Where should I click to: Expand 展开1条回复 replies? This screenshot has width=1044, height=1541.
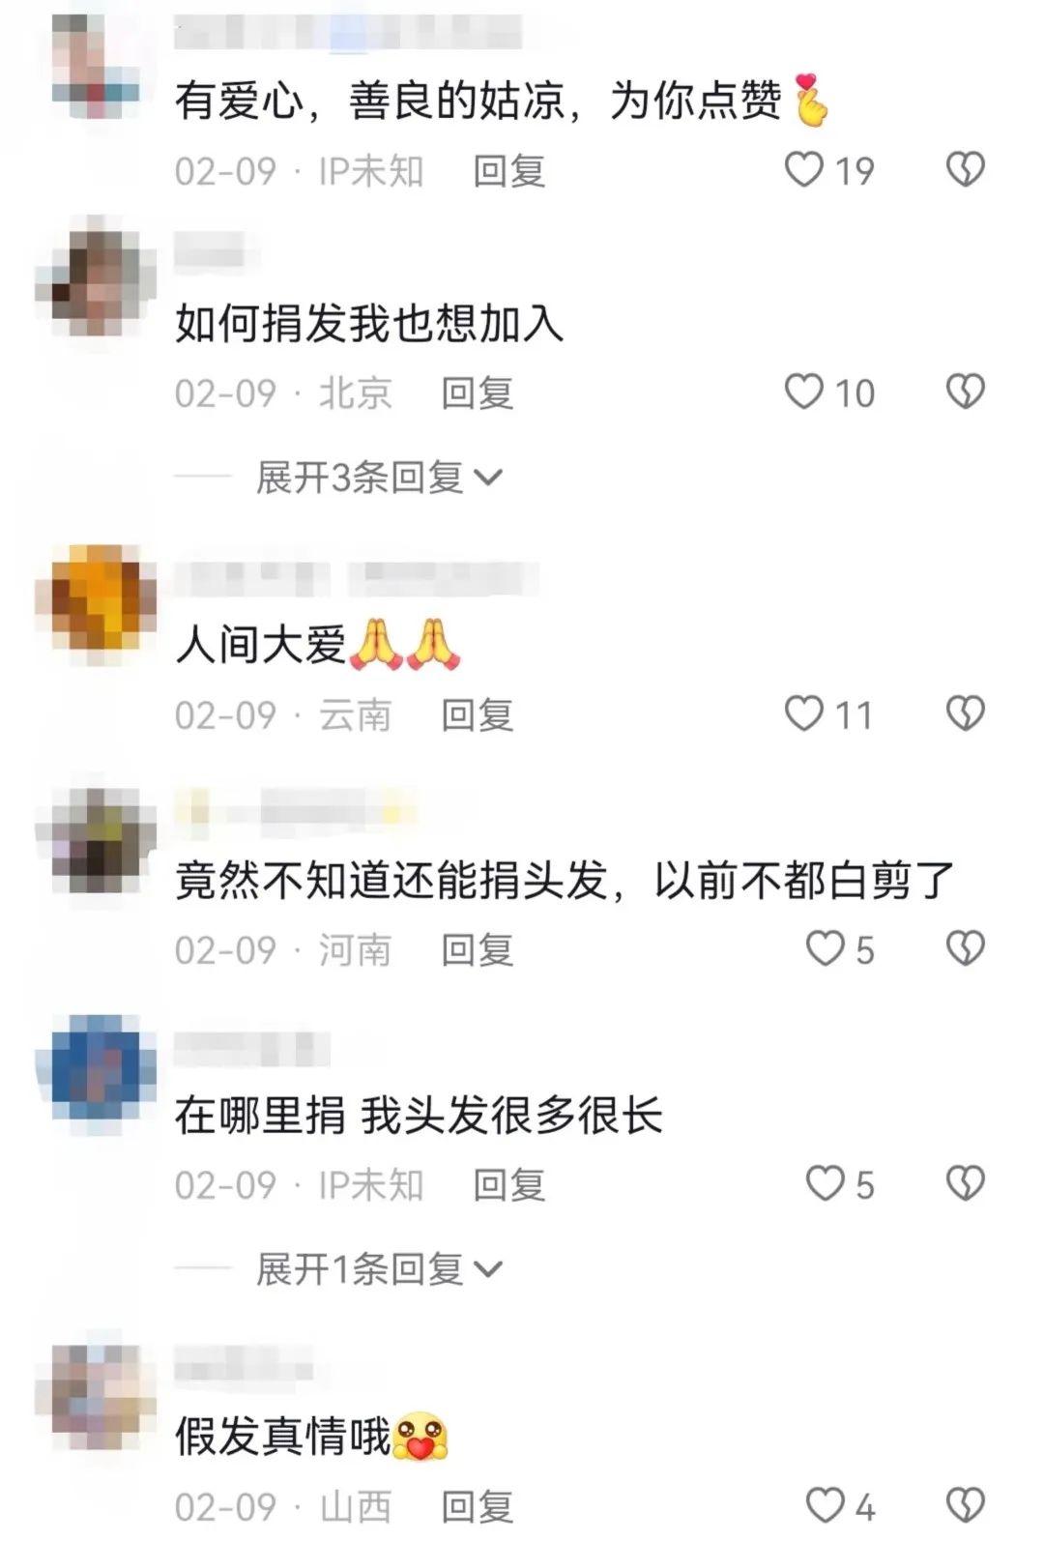378,1269
